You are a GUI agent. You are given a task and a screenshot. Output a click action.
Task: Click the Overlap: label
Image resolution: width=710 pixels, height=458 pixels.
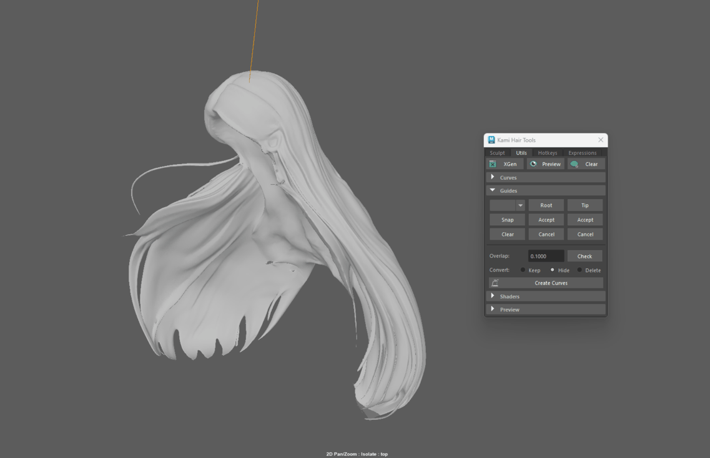coord(499,256)
